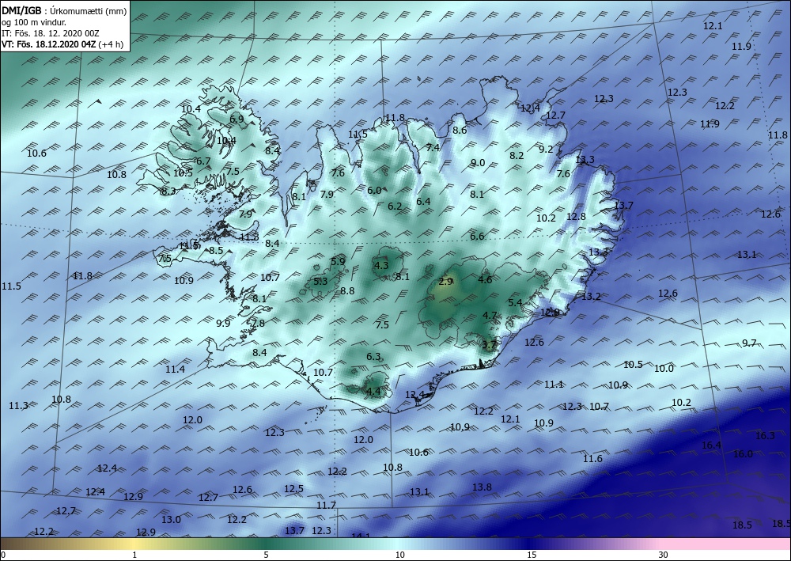The width and height of the screenshot is (791, 561).
Task: Click the '1' tick label on the color scale
Action: point(134,555)
